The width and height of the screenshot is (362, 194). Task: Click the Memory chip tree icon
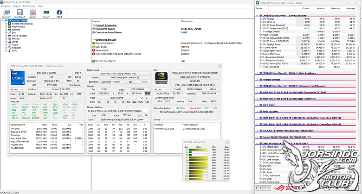10,30
